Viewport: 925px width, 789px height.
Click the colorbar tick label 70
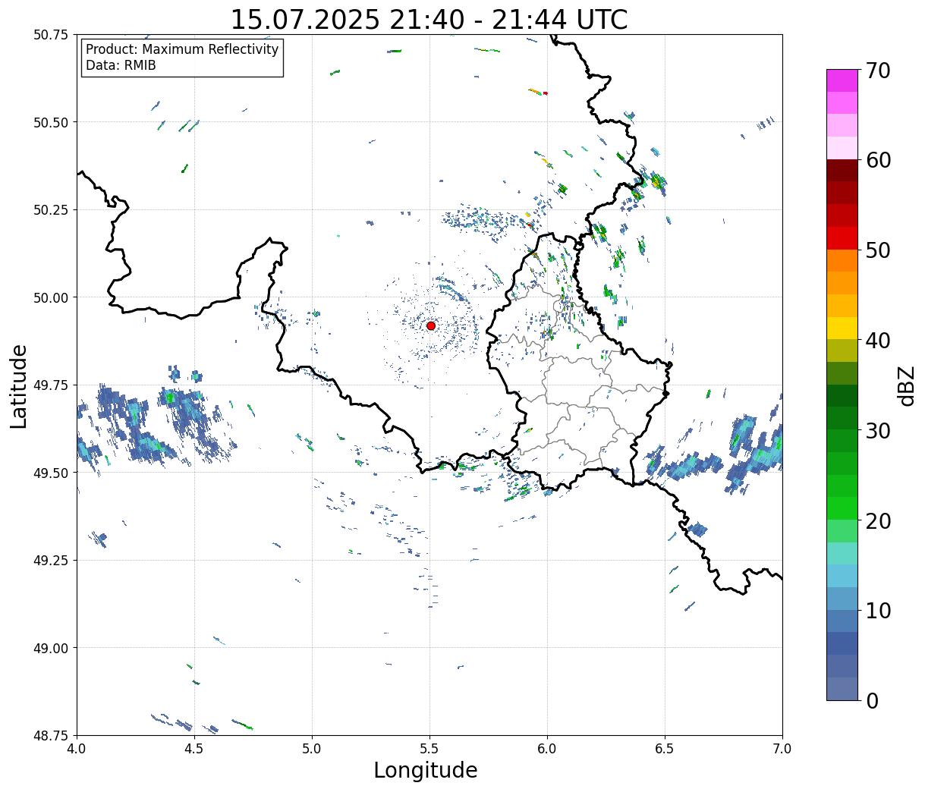click(877, 71)
